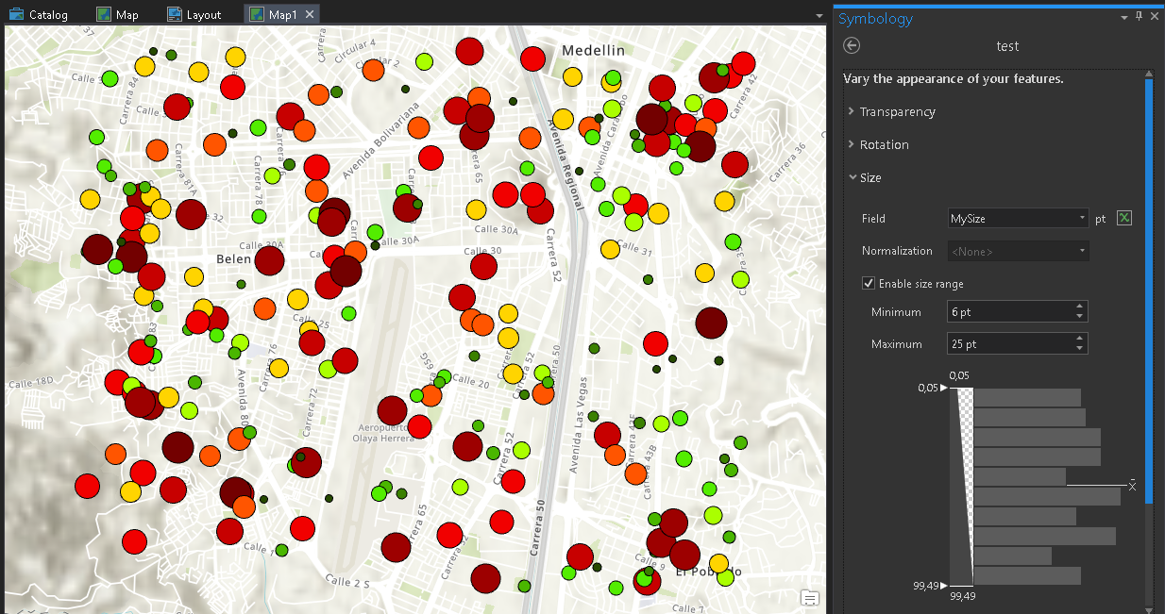Click the map attribution icon at bottom-right
The height and width of the screenshot is (614, 1165).
pos(809,597)
